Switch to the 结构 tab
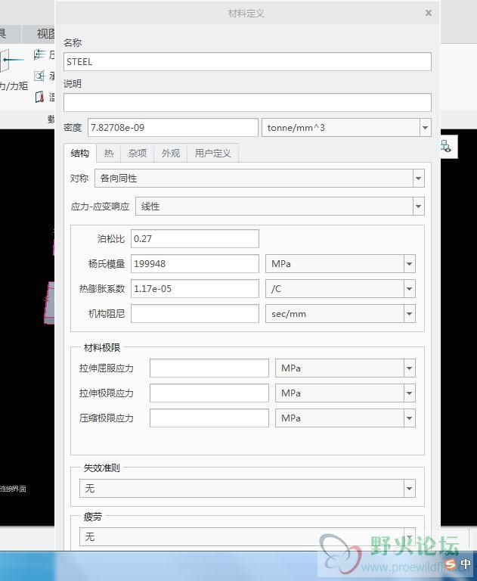477x581 pixels. pos(80,153)
